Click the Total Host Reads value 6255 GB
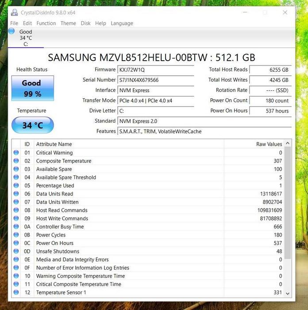This screenshot has height=310, width=308. point(270,70)
